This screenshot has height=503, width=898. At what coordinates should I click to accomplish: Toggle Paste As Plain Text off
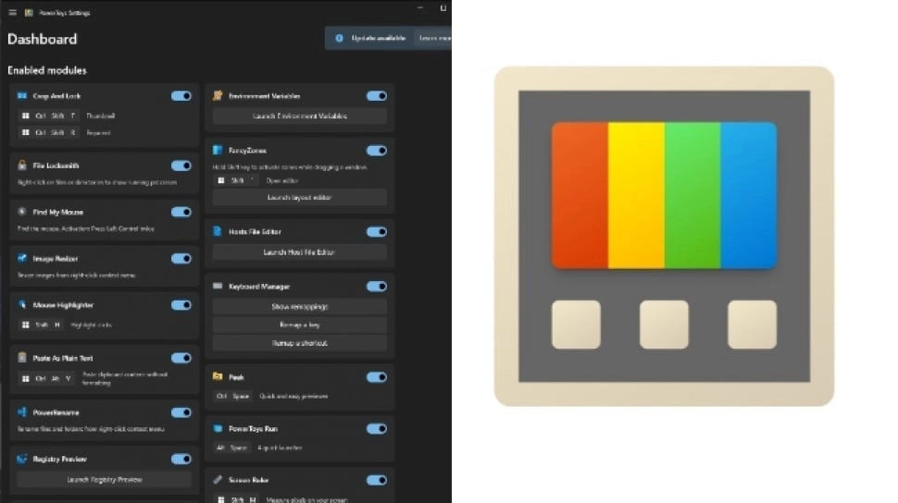pos(181,358)
